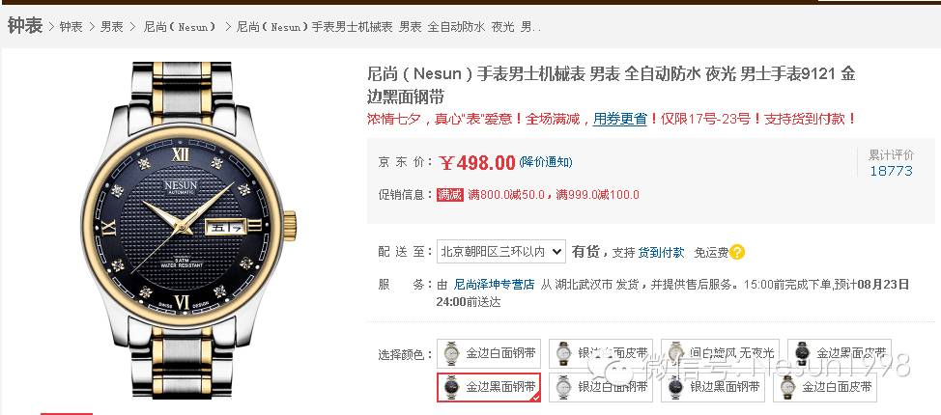Open the 钟表 category breadcrumb
The image size is (941, 415).
(x=71, y=26)
